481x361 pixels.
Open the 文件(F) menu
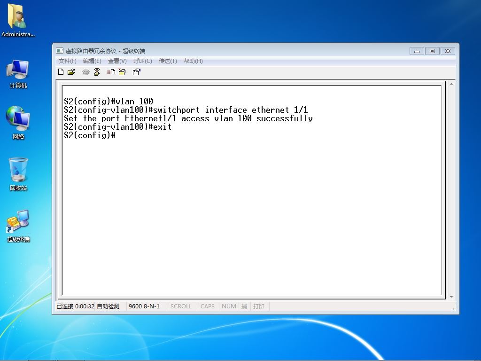[x=68, y=61]
